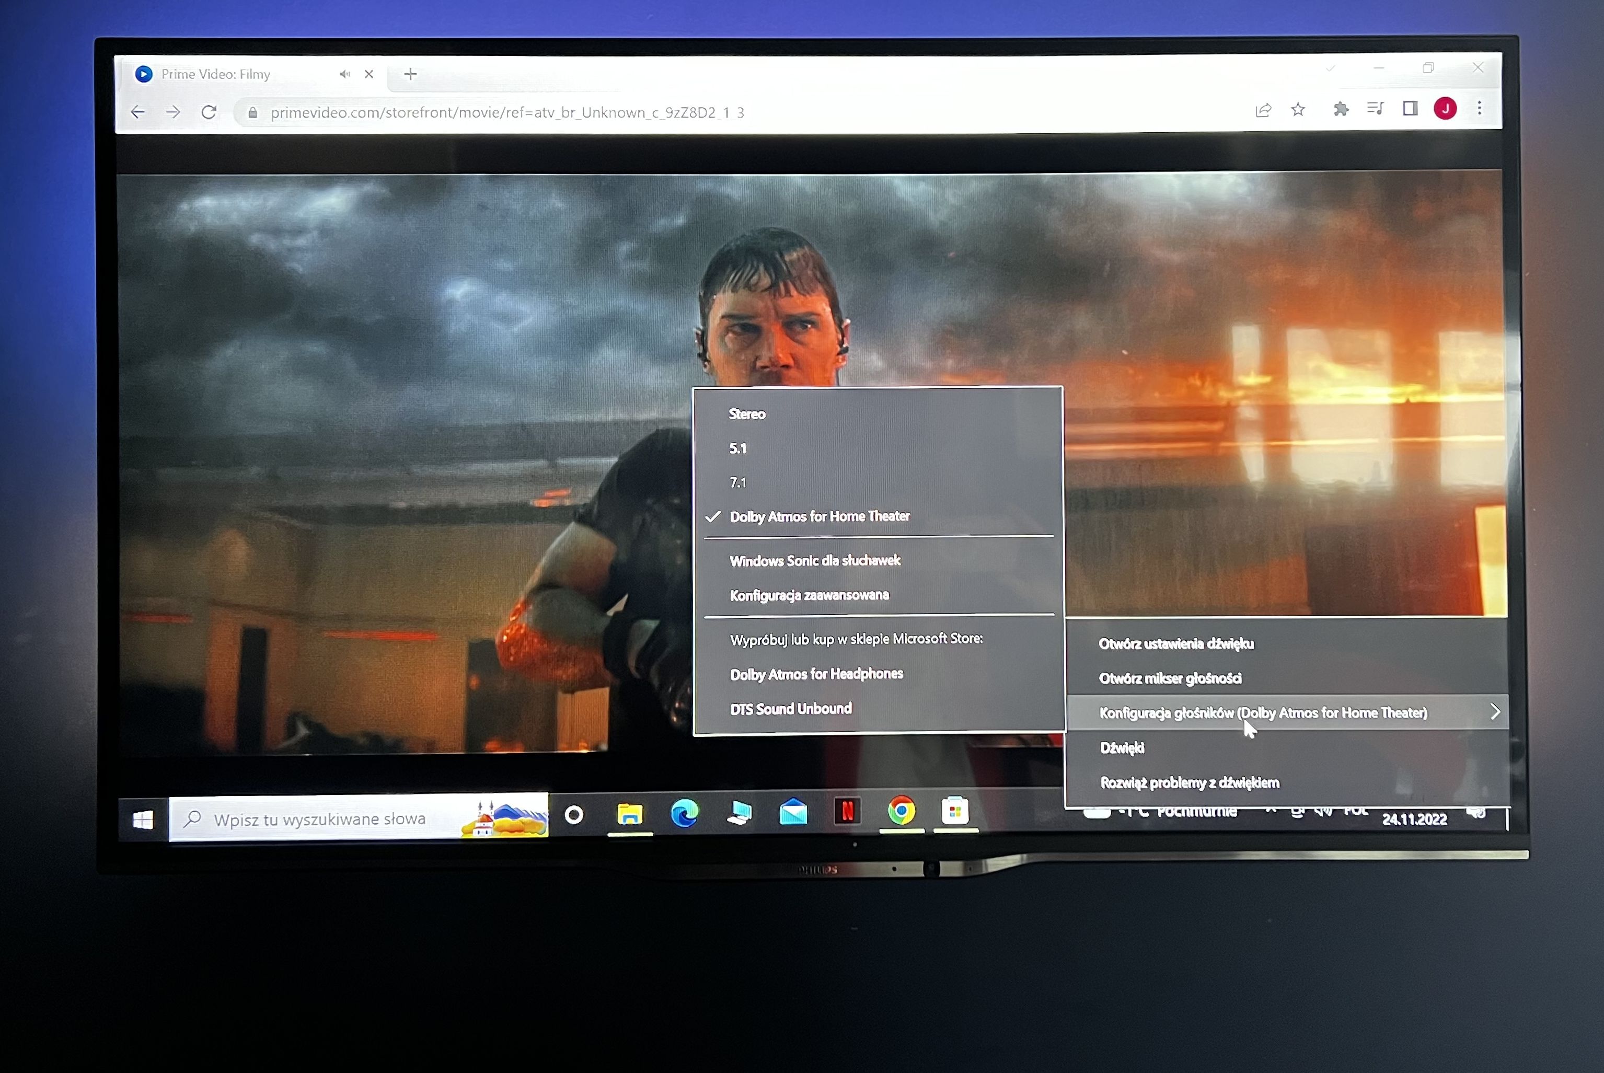Click the taskbar date 24.11.2022

tap(1414, 819)
